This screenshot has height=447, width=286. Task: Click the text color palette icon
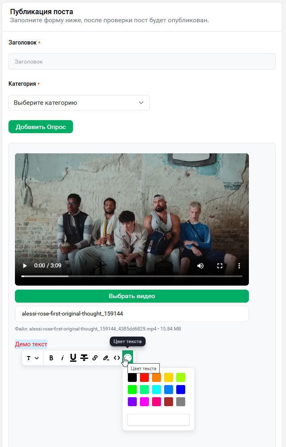(127, 358)
